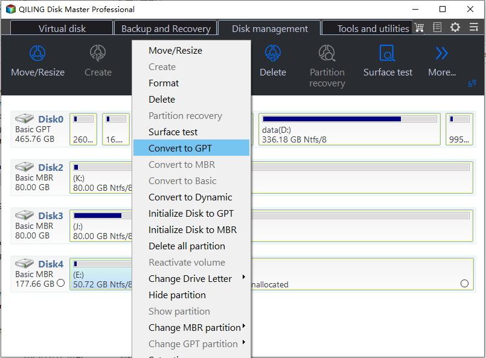Select the (E:) 50.72 GB partition
The image size is (486, 358).
pos(101,274)
